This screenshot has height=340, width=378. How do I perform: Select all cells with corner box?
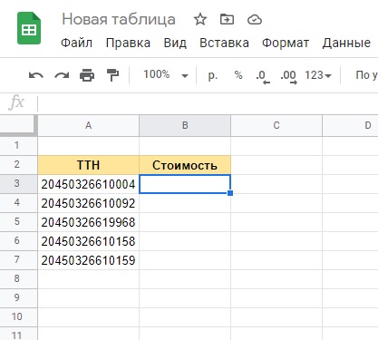pos(18,125)
